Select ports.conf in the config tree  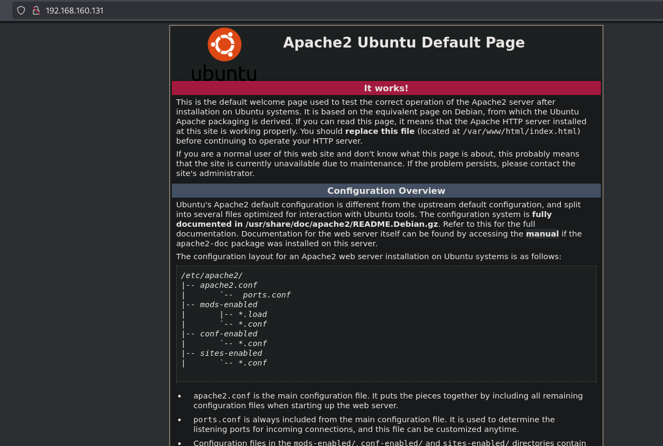266,295
